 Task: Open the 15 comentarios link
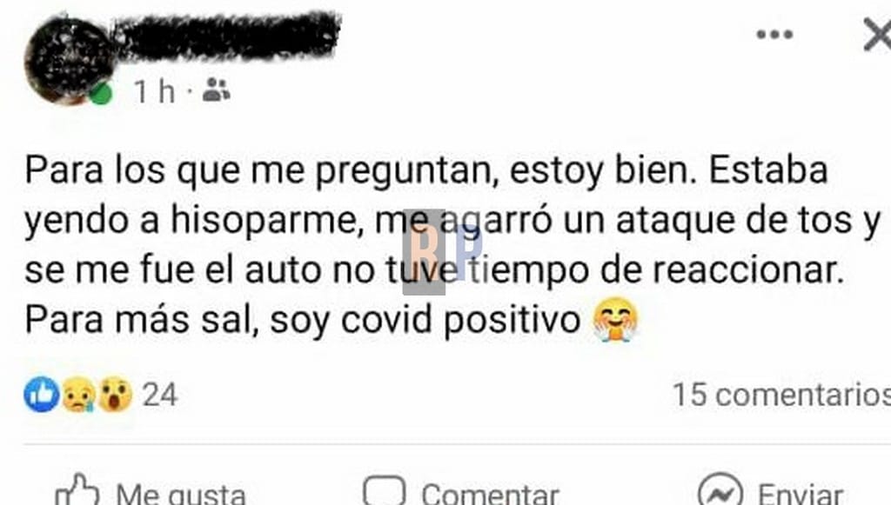click(x=781, y=395)
